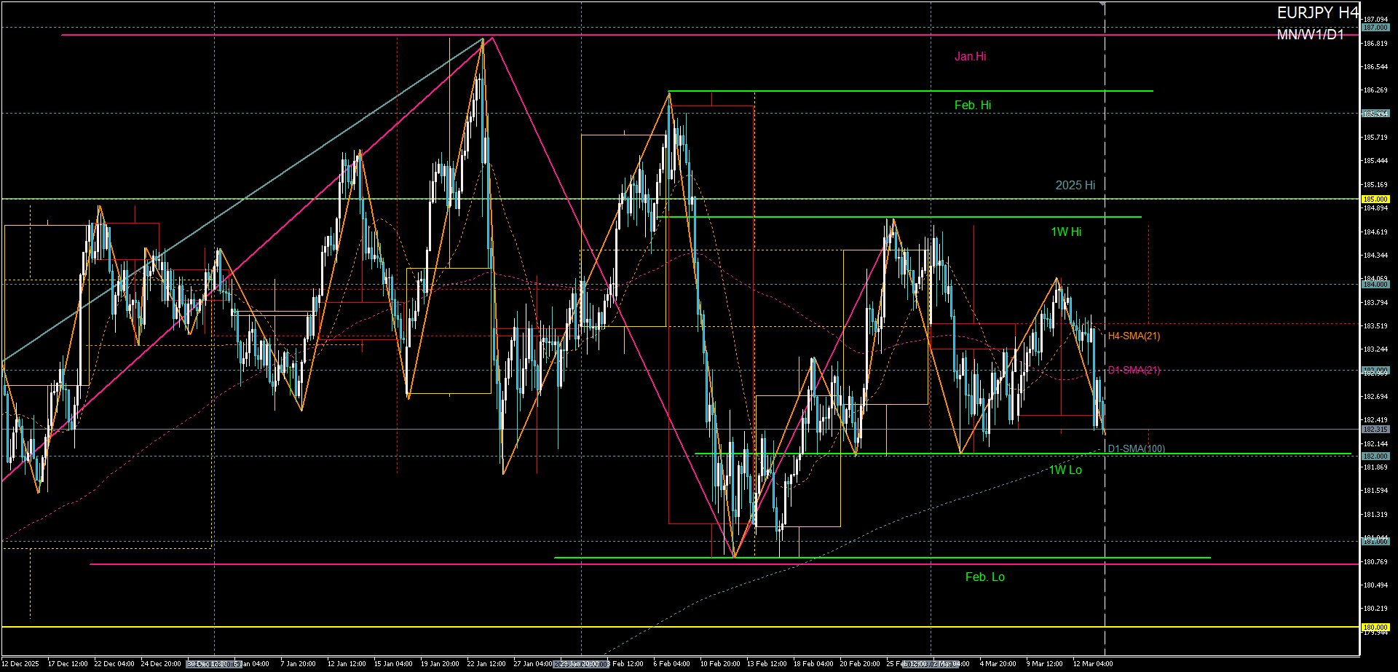Screen dimensions: 1398x672
Task: Click the 2025 Hi label
Action: coord(1075,186)
